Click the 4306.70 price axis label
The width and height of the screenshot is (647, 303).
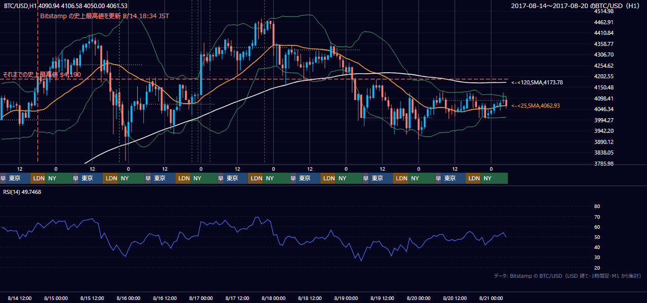click(x=603, y=55)
